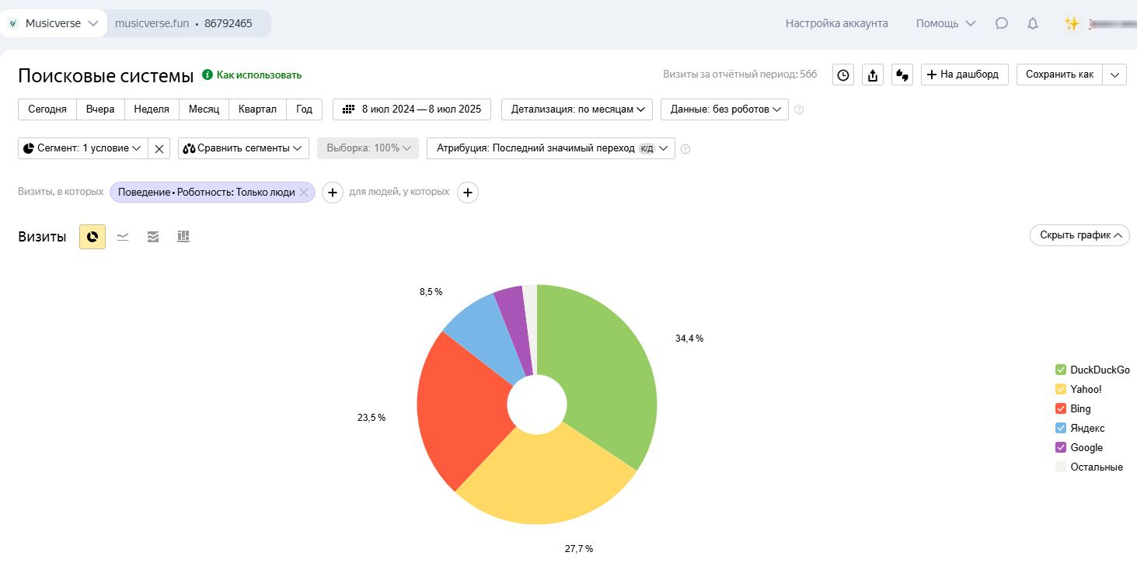The image size is (1137, 587).
Task: Uncheck DuckDuckGo in the chart legend
Action: tap(1061, 370)
